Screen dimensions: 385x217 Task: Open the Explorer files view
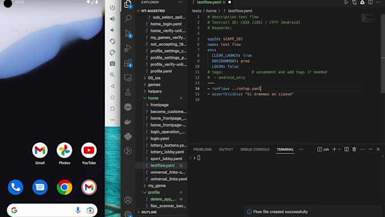pos(128,4)
